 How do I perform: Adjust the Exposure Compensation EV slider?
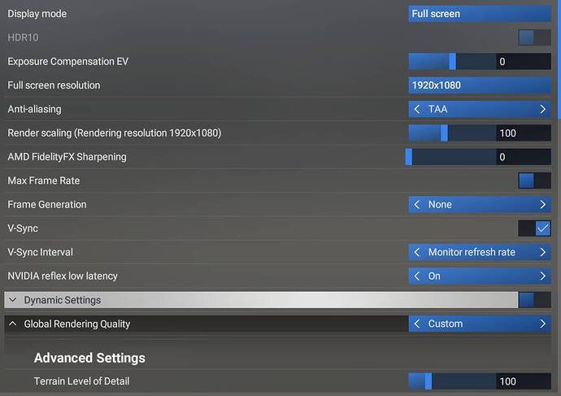click(x=452, y=61)
